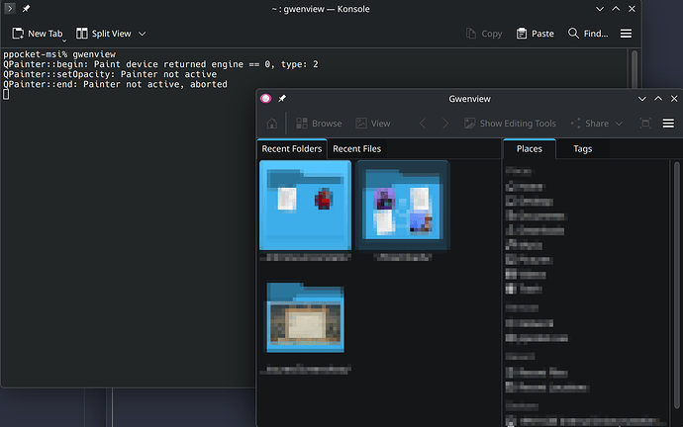Expand the Split View dropdown arrow
The width and height of the screenshot is (683, 427).
143,34
